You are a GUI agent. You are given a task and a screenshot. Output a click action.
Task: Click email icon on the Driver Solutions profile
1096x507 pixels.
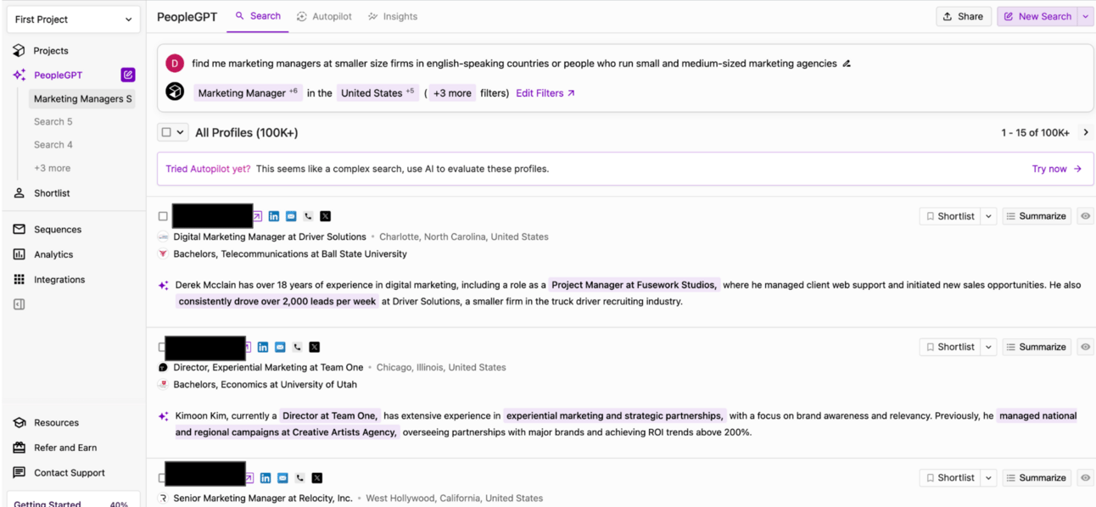pos(291,216)
